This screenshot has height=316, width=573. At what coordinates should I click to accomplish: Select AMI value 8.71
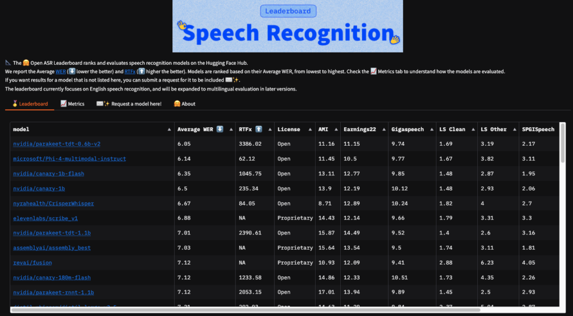pos(325,203)
